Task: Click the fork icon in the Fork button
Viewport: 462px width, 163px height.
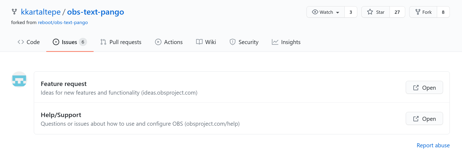Action: click(x=418, y=12)
